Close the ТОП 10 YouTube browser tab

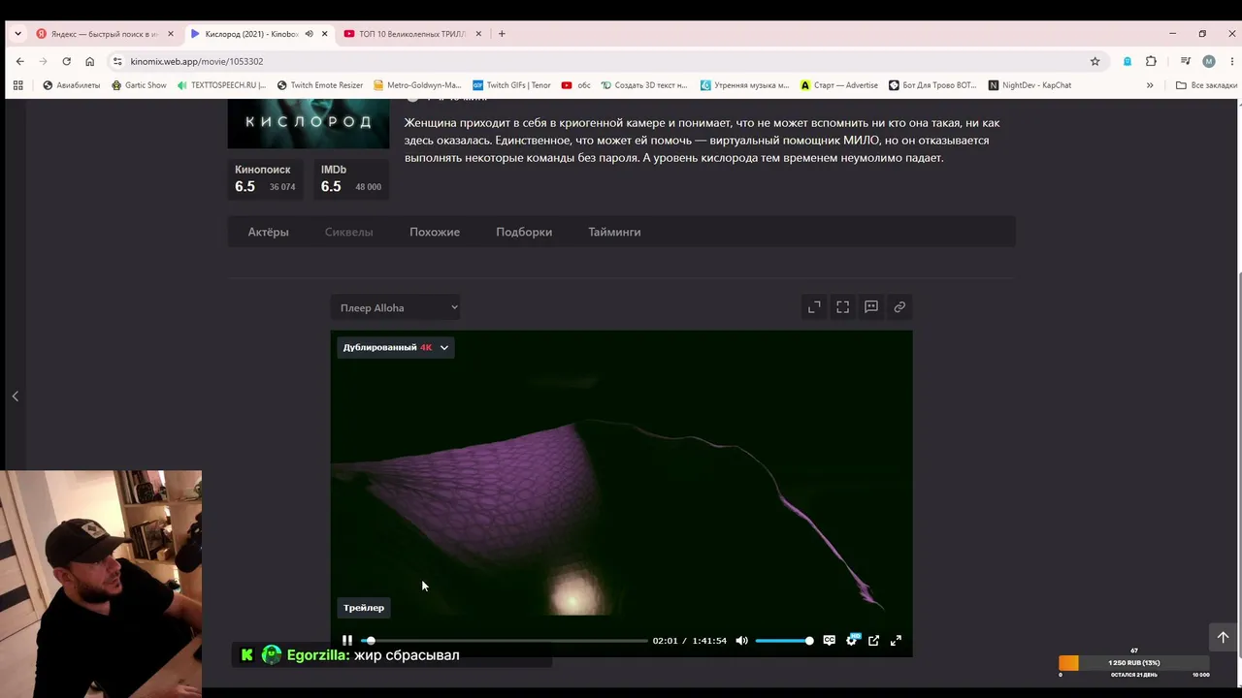[x=478, y=34]
